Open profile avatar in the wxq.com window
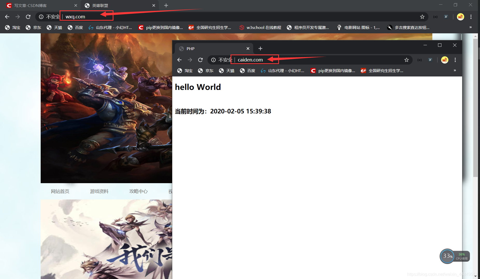Screen dimensions: 480x279 [460, 17]
